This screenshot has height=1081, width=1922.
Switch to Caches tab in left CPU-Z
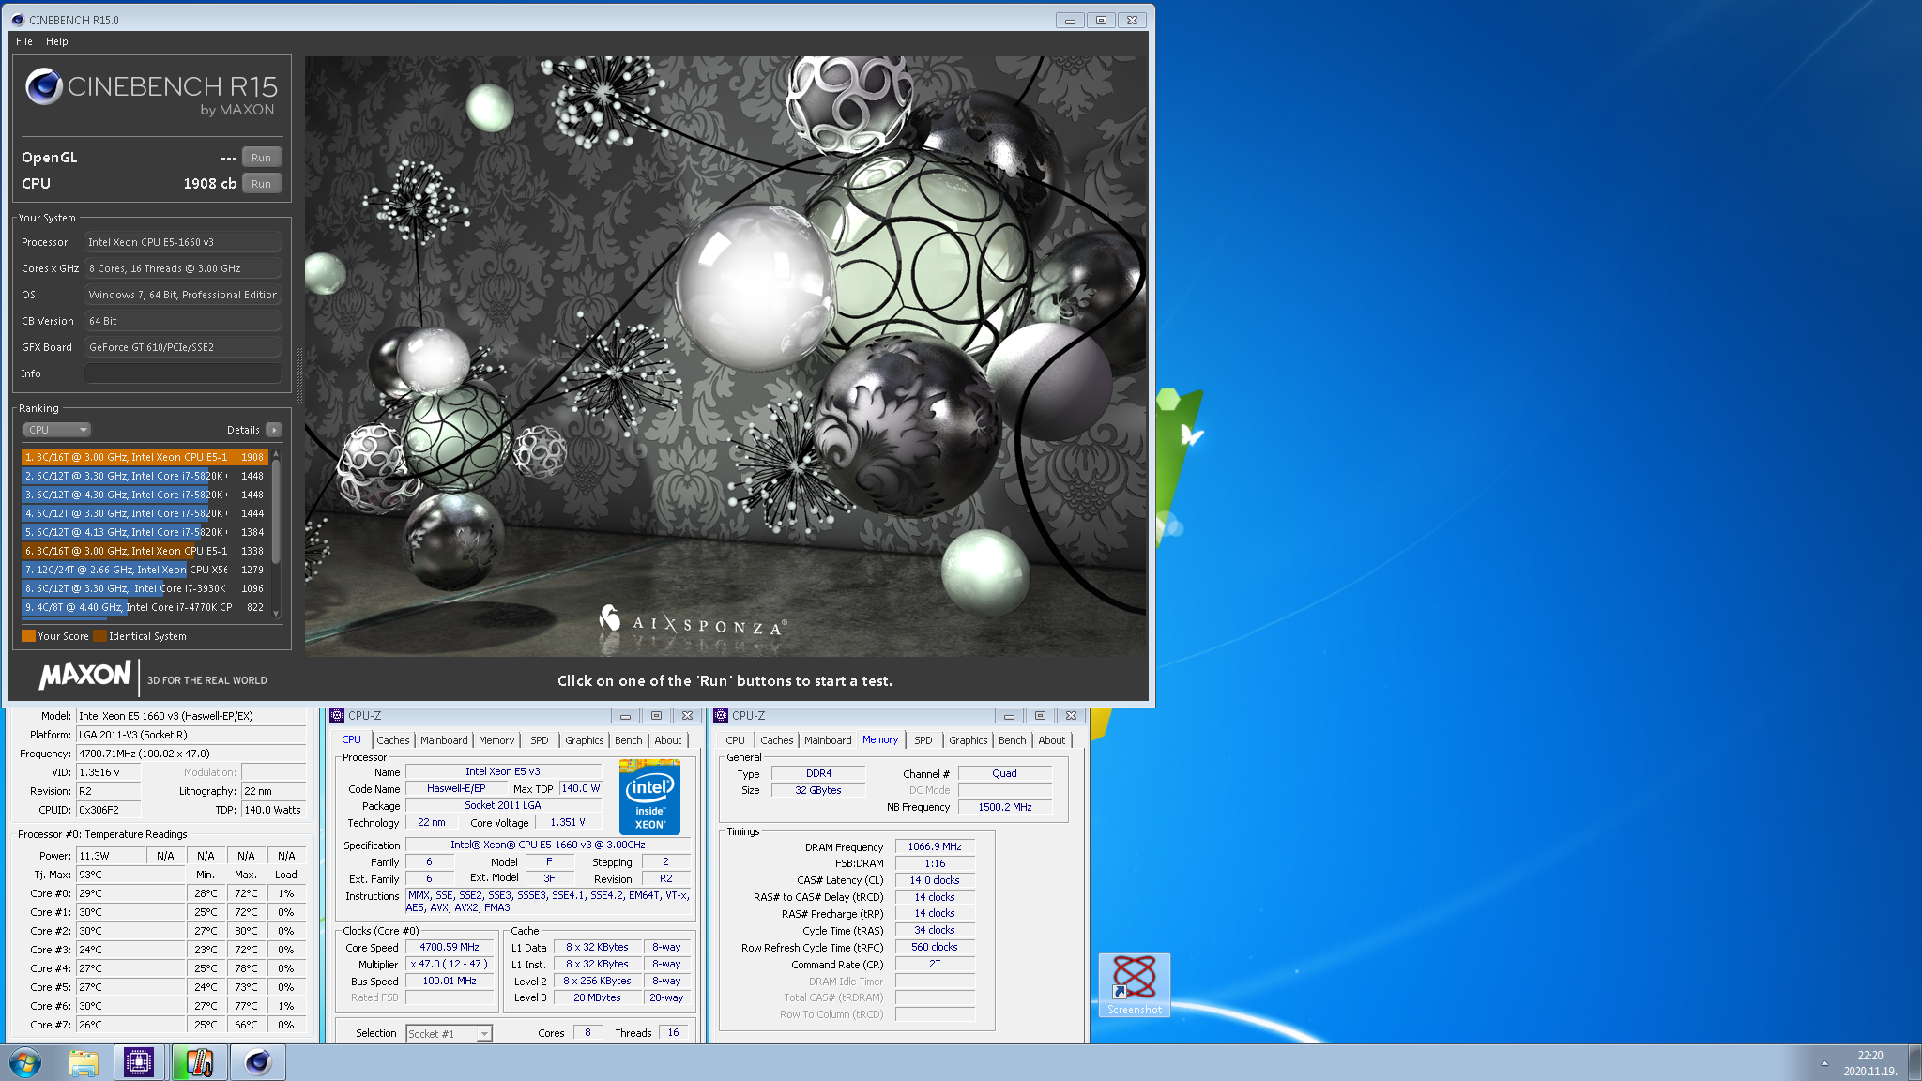coord(393,740)
